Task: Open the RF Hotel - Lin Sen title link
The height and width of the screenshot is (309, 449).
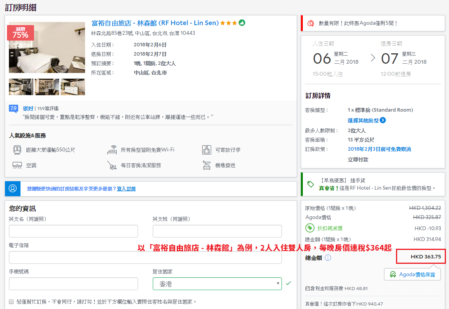Action: tap(155, 23)
